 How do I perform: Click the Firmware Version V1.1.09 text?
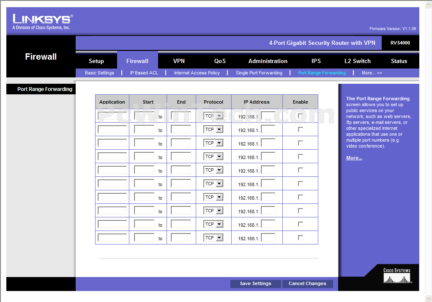393,29
